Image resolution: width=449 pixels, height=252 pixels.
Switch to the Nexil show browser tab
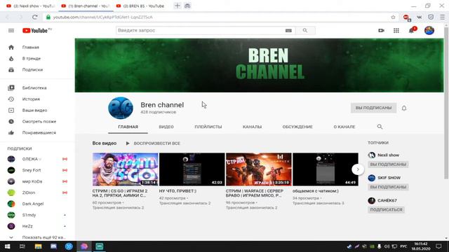click(30, 6)
